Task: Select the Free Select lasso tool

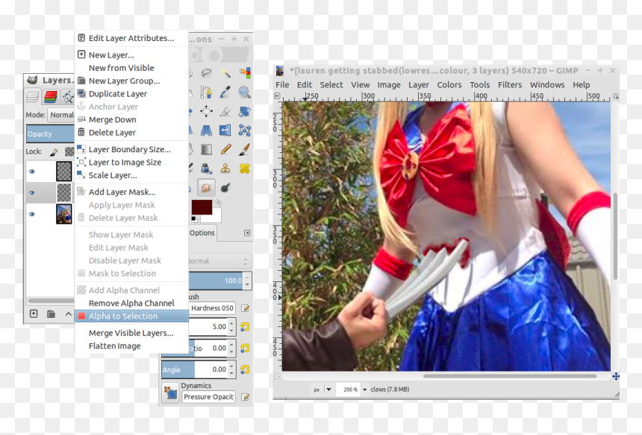Action: (x=206, y=73)
